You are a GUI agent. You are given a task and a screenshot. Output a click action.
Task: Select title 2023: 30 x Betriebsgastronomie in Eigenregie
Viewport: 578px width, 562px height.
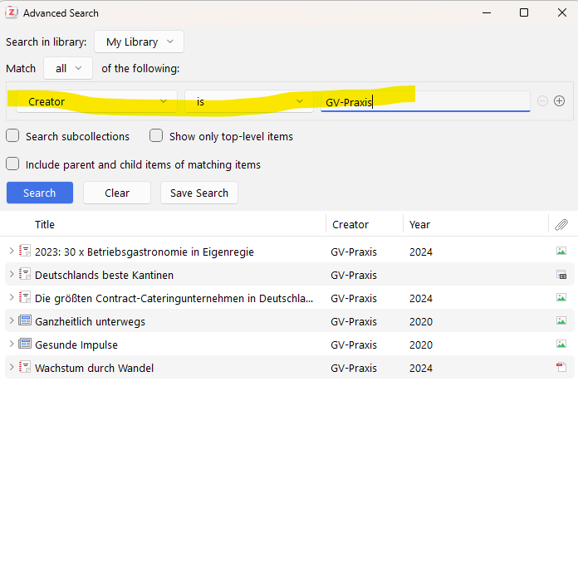coord(144,252)
